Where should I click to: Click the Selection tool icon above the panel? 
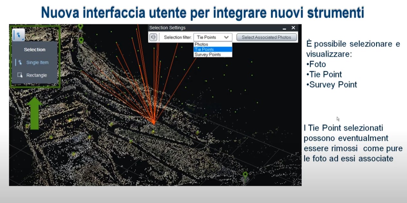pos(18,34)
